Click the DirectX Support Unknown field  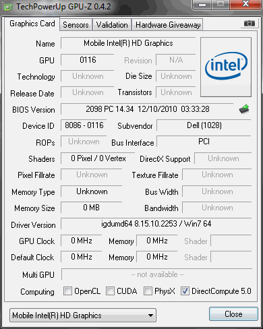point(223,158)
